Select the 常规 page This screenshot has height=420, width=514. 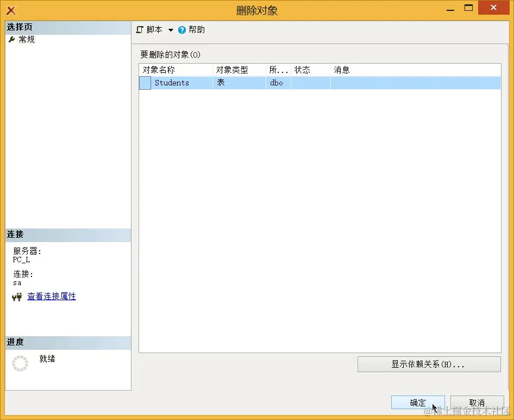point(27,39)
